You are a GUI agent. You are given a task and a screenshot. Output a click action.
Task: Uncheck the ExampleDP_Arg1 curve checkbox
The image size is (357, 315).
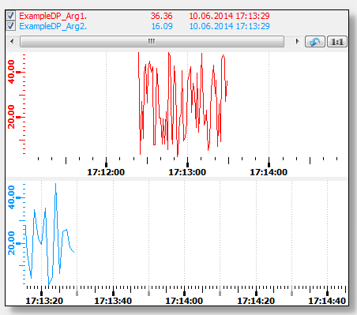tap(10, 16)
